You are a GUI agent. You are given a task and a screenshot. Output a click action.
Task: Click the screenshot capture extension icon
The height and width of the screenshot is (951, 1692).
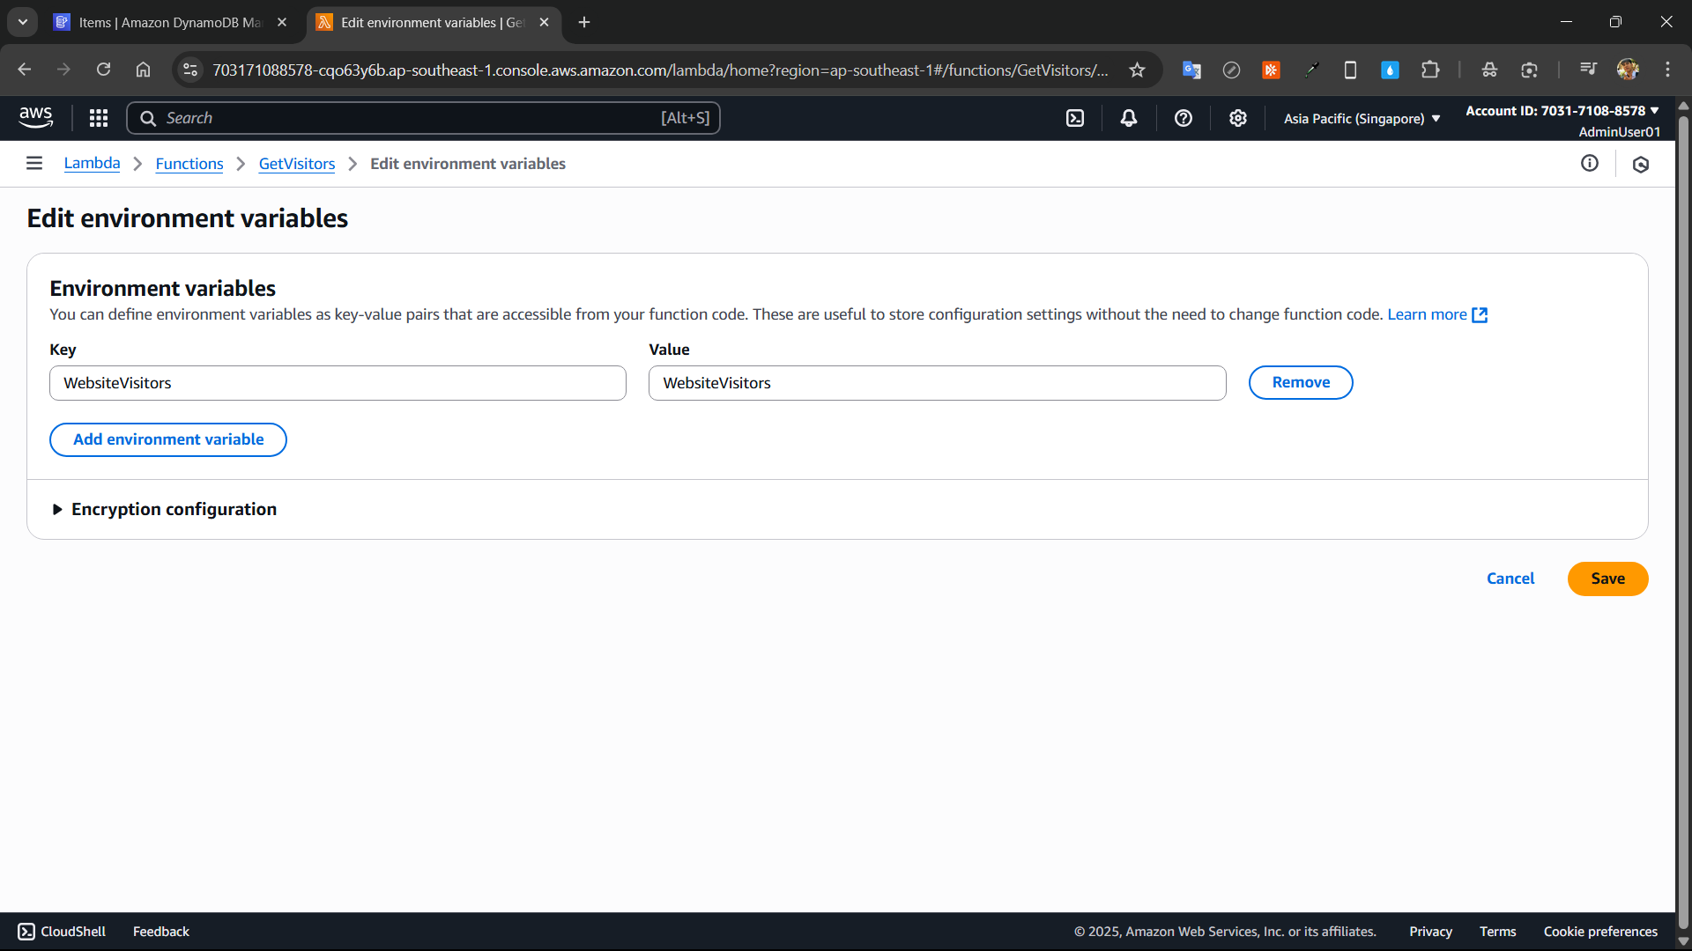1529,70
